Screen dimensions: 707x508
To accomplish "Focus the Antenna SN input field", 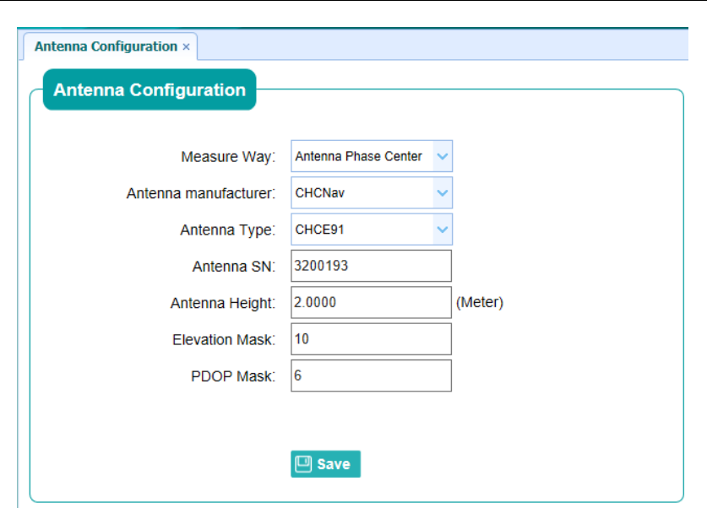I will tap(371, 266).
